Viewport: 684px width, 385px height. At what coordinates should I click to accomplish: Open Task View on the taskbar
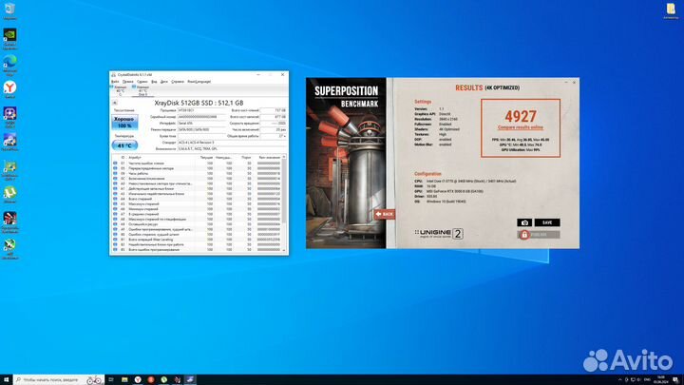click(111, 379)
